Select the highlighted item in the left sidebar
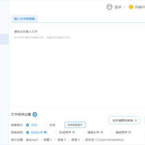The height and width of the screenshot is (145, 145). click(4, 39)
